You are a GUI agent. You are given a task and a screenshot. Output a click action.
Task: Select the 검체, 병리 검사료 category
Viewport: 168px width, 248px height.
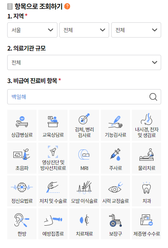(84, 125)
